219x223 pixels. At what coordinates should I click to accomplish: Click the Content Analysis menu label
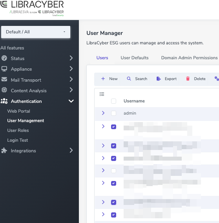[29, 91]
